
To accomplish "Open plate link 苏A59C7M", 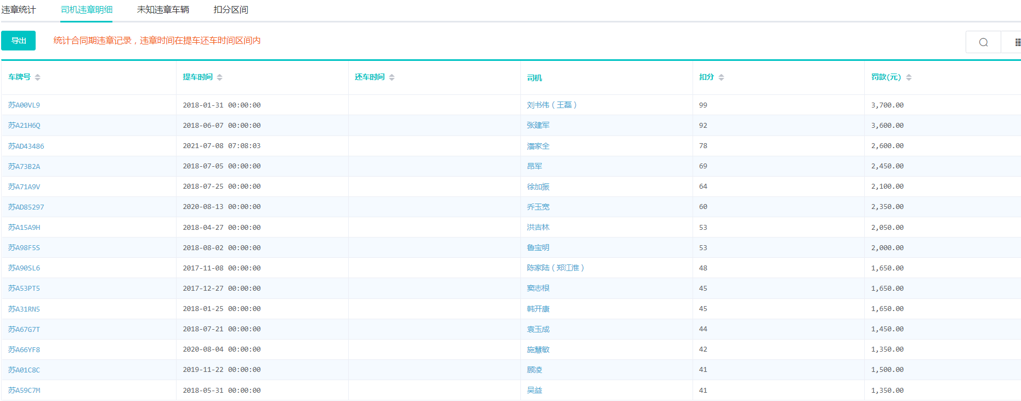I will click(24, 390).
